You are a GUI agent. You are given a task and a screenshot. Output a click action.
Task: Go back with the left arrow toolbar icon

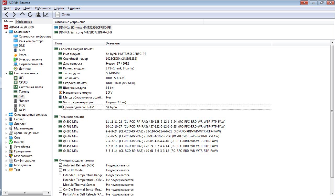pyautogui.click(x=7, y=15)
